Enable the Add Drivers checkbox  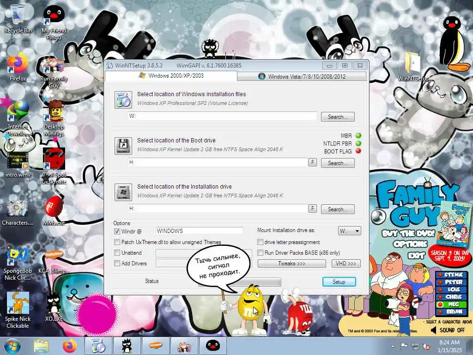point(117,263)
